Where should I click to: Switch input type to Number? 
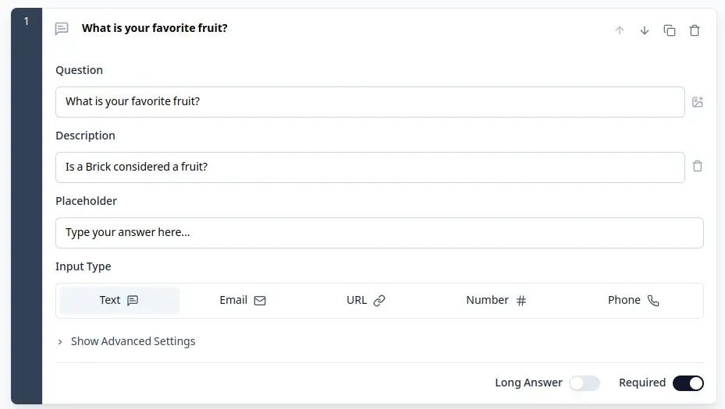[496, 301]
